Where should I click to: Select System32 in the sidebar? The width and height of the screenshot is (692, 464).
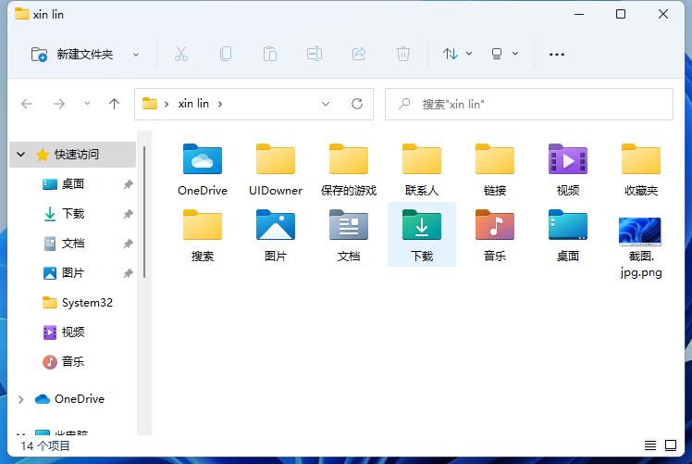[x=87, y=303]
